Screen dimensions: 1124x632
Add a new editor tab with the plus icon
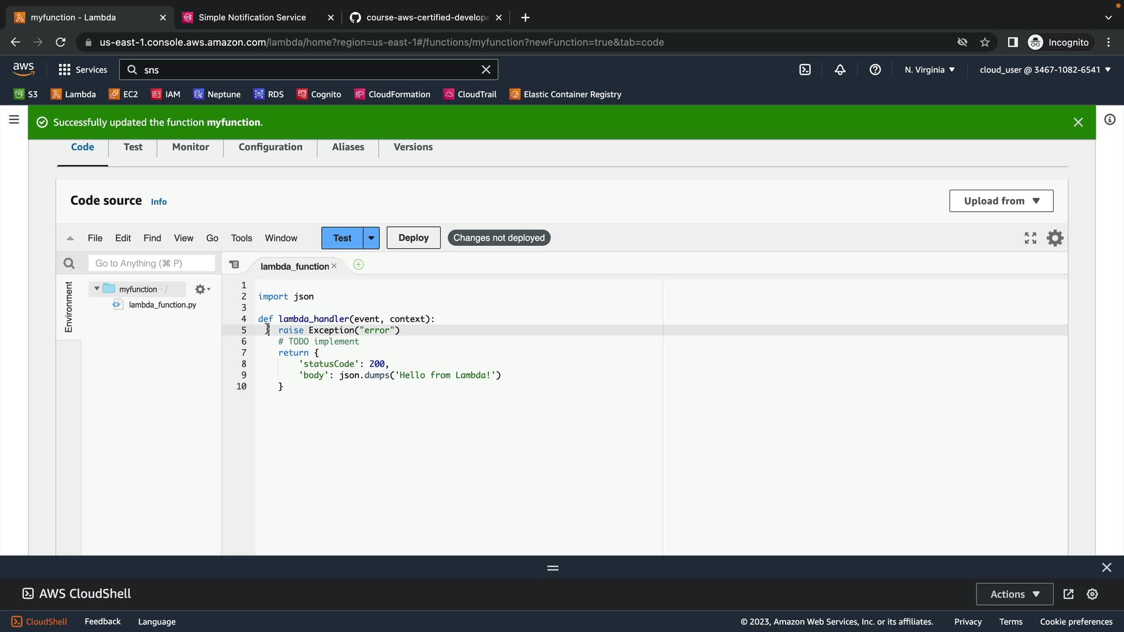point(358,265)
